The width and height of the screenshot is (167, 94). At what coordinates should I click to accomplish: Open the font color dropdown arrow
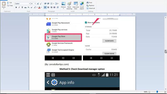point(41,7)
